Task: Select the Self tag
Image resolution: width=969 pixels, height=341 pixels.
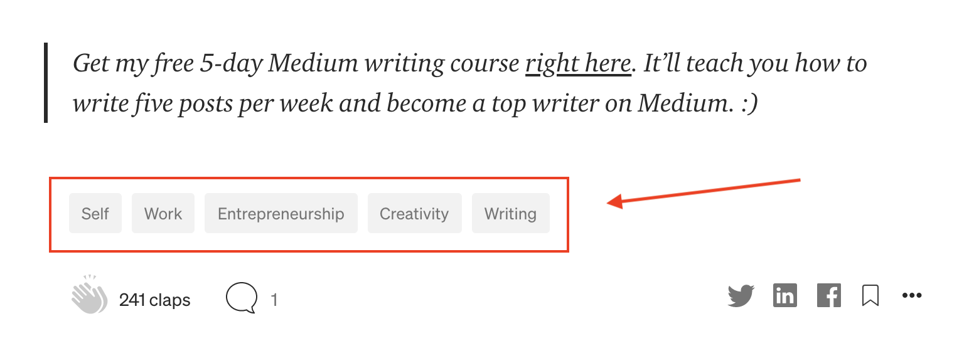Action: 95,214
